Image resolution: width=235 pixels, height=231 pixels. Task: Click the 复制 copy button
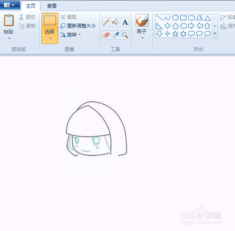click(x=27, y=26)
